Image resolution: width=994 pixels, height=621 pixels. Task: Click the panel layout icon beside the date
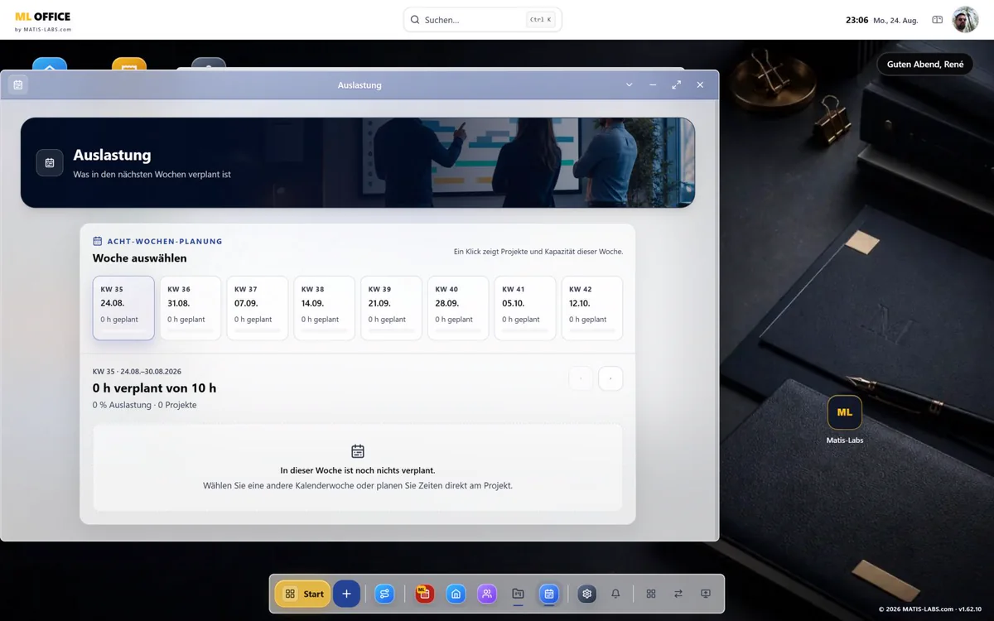click(x=938, y=20)
